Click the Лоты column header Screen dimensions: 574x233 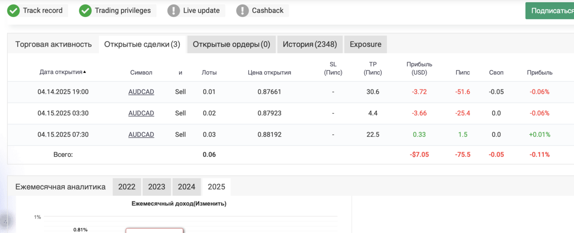coord(209,72)
